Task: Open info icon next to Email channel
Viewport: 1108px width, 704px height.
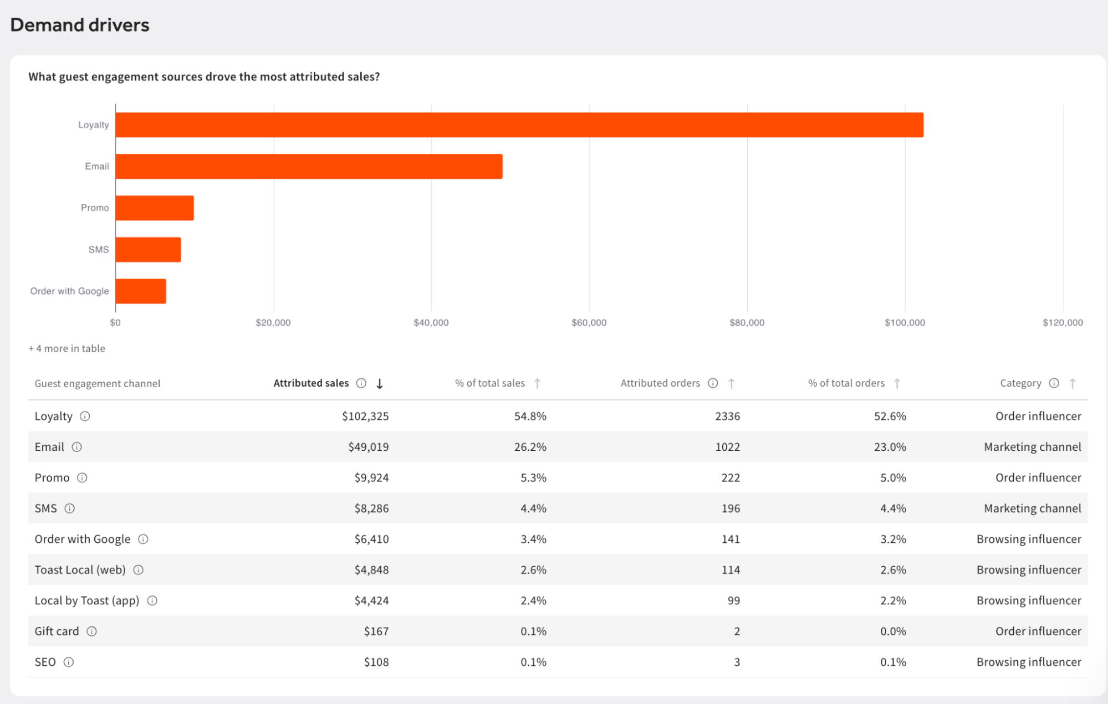Action: [x=77, y=447]
